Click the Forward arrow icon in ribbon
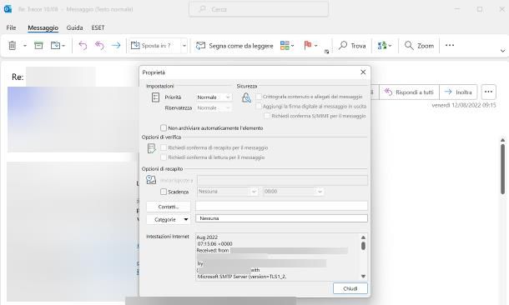The image size is (509, 305). tap(116, 46)
